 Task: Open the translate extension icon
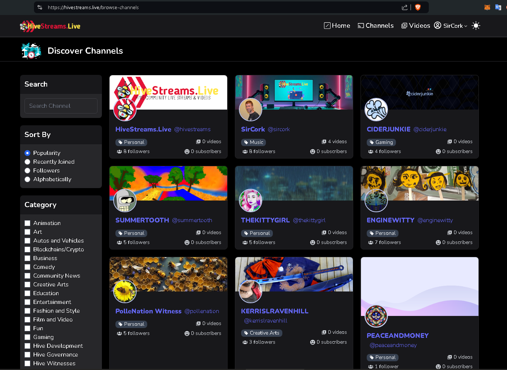tap(498, 7)
